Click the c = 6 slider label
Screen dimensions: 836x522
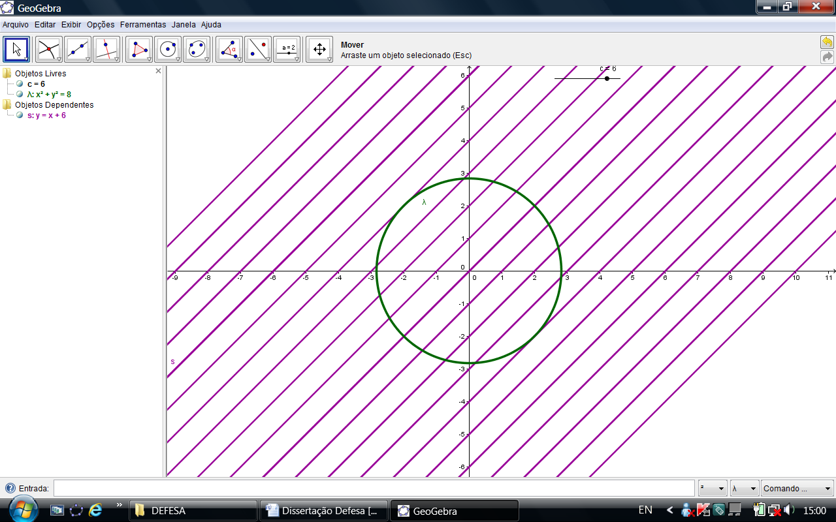(x=608, y=69)
